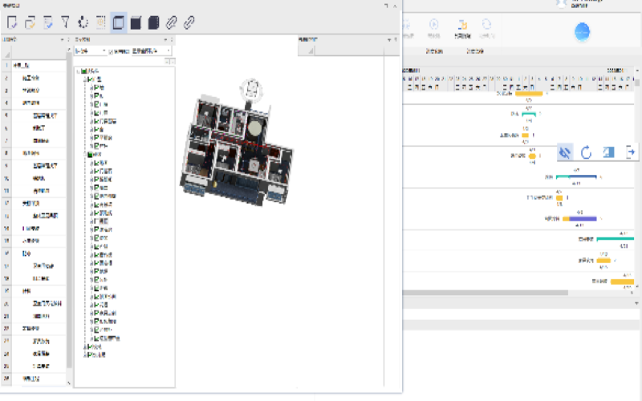Image resolution: width=642 pixels, height=401 pixels.
Task: Switch to the shaded cube display mode
Action: [x=136, y=22]
